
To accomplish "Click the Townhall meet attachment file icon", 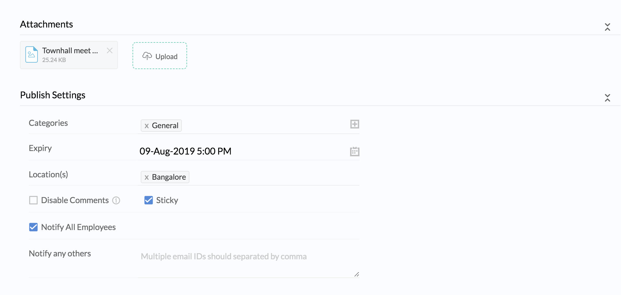I will point(31,54).
